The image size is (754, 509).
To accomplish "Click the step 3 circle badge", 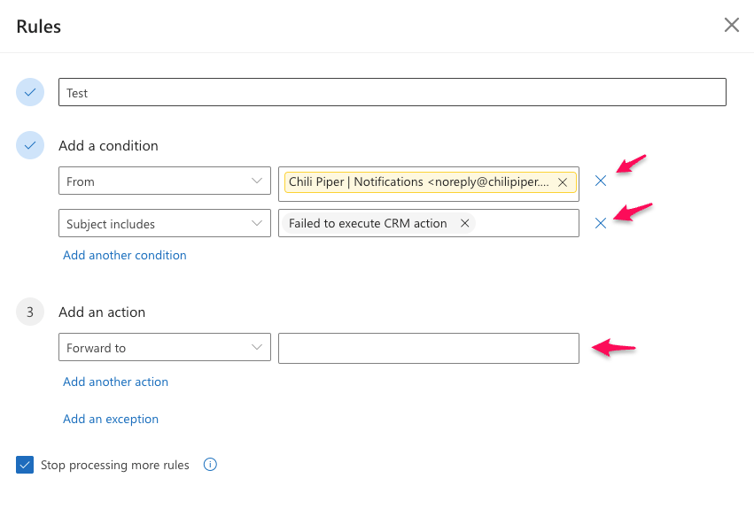I will pyautogui.click(x=30, y=312).
